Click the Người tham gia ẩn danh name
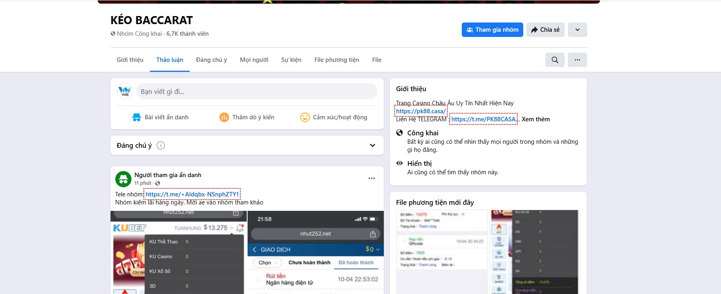 pyautogui.click(x=168, y=175)
